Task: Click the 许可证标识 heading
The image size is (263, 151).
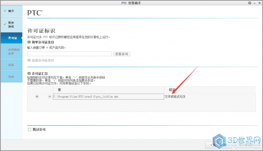Action: [x=41, y=31]
